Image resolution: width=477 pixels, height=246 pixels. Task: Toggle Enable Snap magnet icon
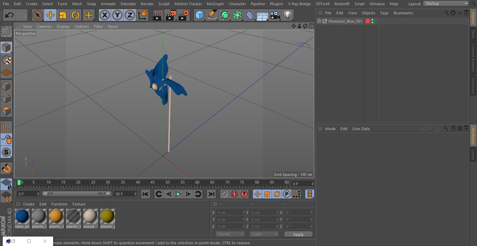(6, 169)
